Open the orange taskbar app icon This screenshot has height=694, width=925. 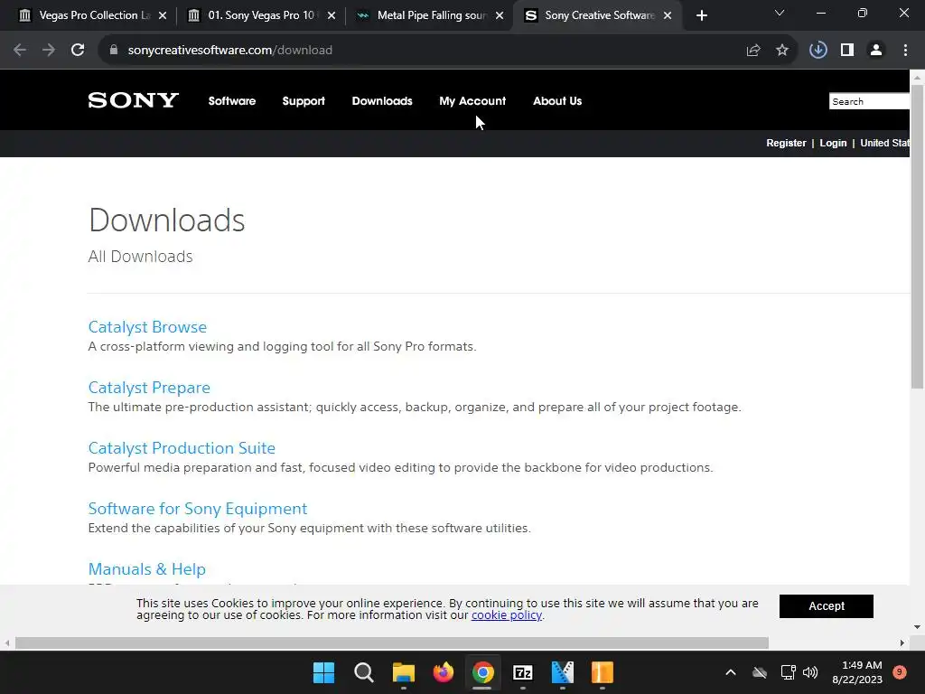click(603, 672)
